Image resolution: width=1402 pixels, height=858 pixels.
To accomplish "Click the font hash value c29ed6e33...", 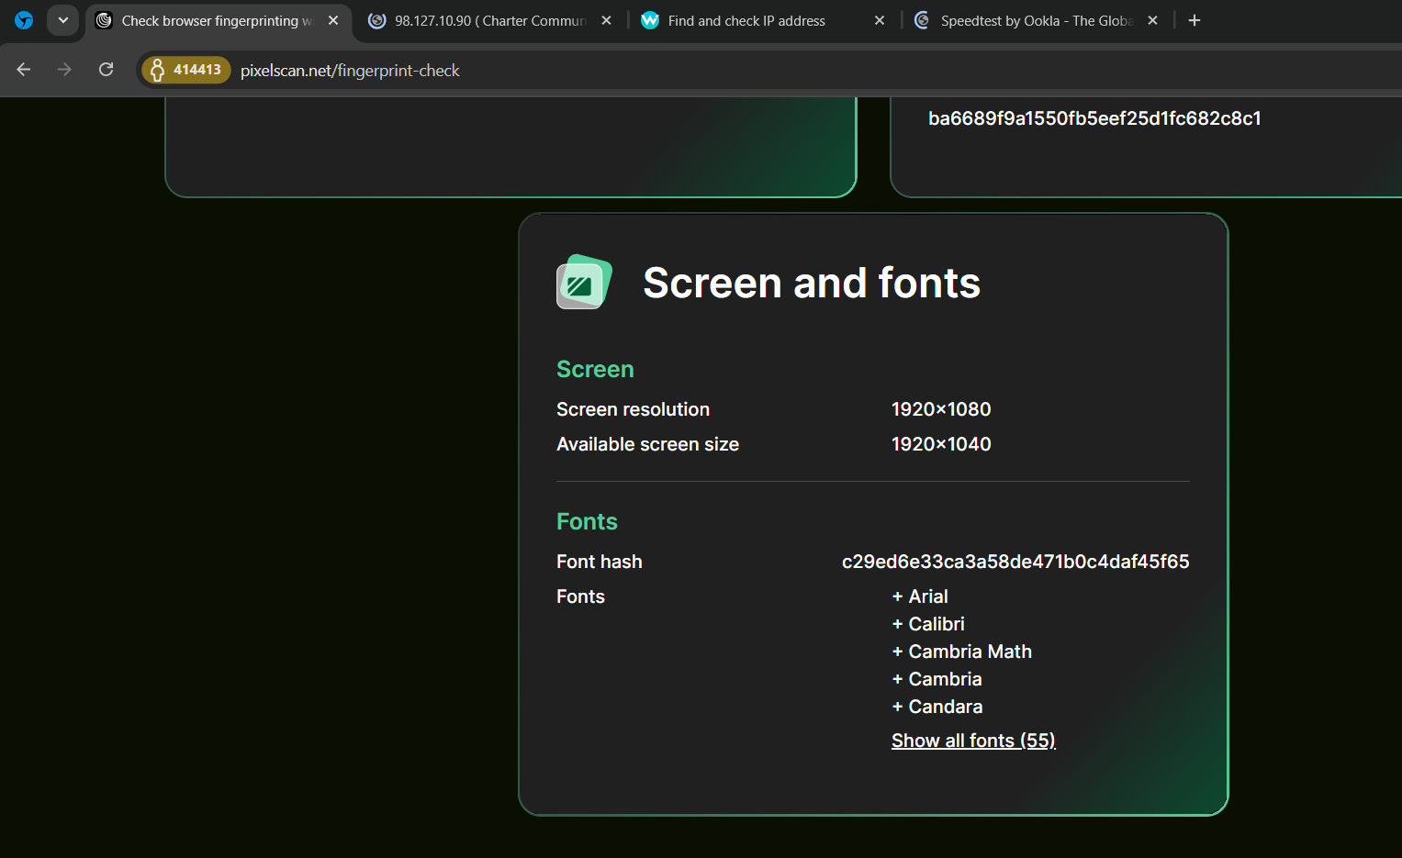I will coord(1015,562).
